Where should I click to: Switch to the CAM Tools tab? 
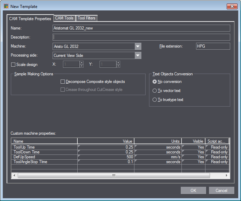point(64,18)
